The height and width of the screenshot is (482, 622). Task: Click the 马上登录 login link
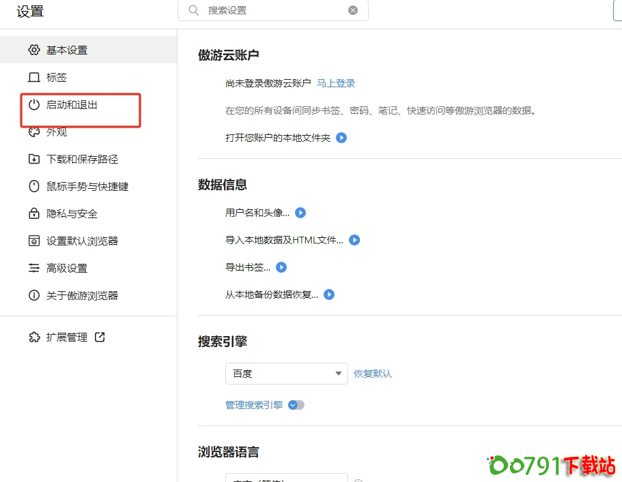point(336,83)
